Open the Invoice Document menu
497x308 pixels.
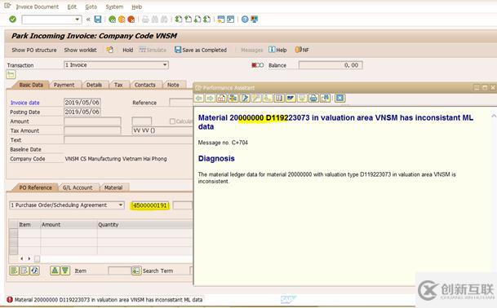coord(37,7)
